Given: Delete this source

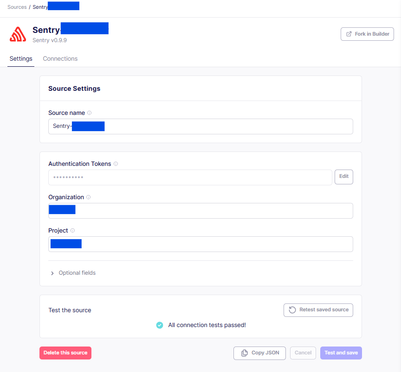Looking at the screenshot, I should 65,353.
